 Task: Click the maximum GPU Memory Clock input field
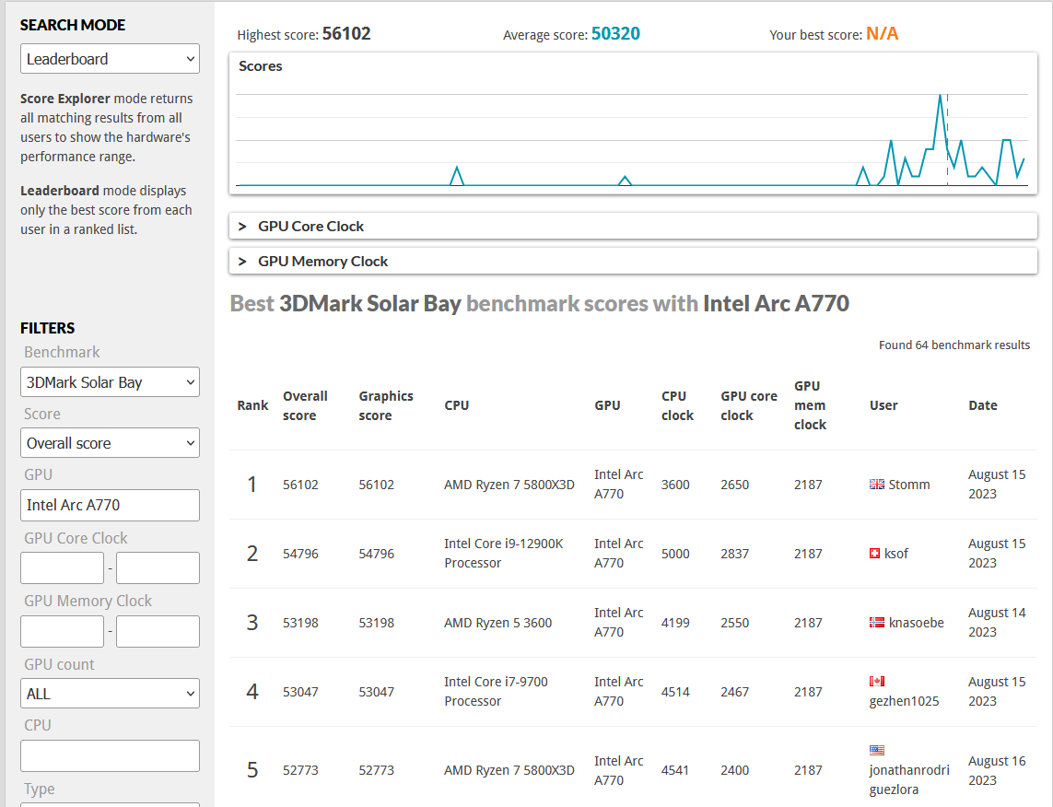158,631
